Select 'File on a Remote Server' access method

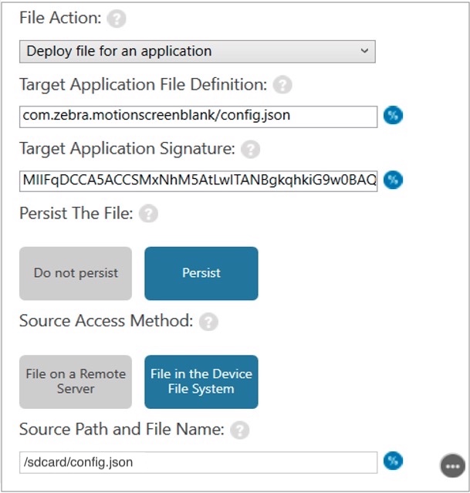(76, 381)
